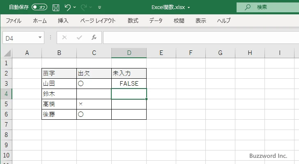Click the 出欠 header cell
The height and width of the screenshot is (164, 299).
tap(94, 73)
